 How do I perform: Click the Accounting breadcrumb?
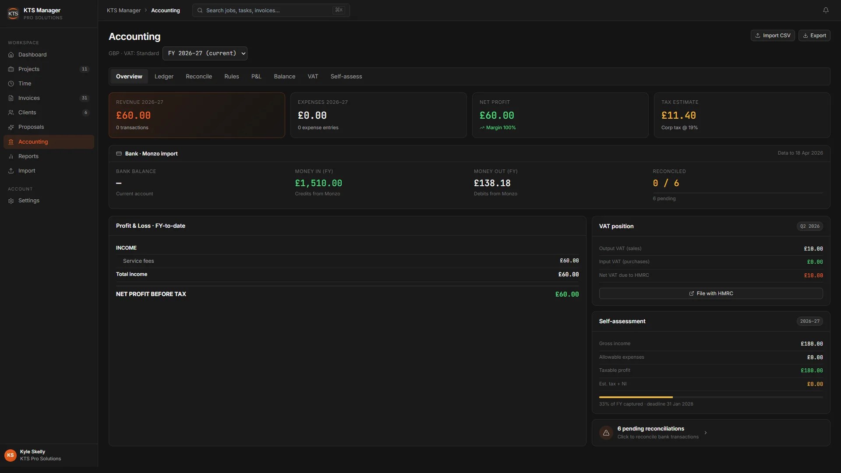pos(166,11)
